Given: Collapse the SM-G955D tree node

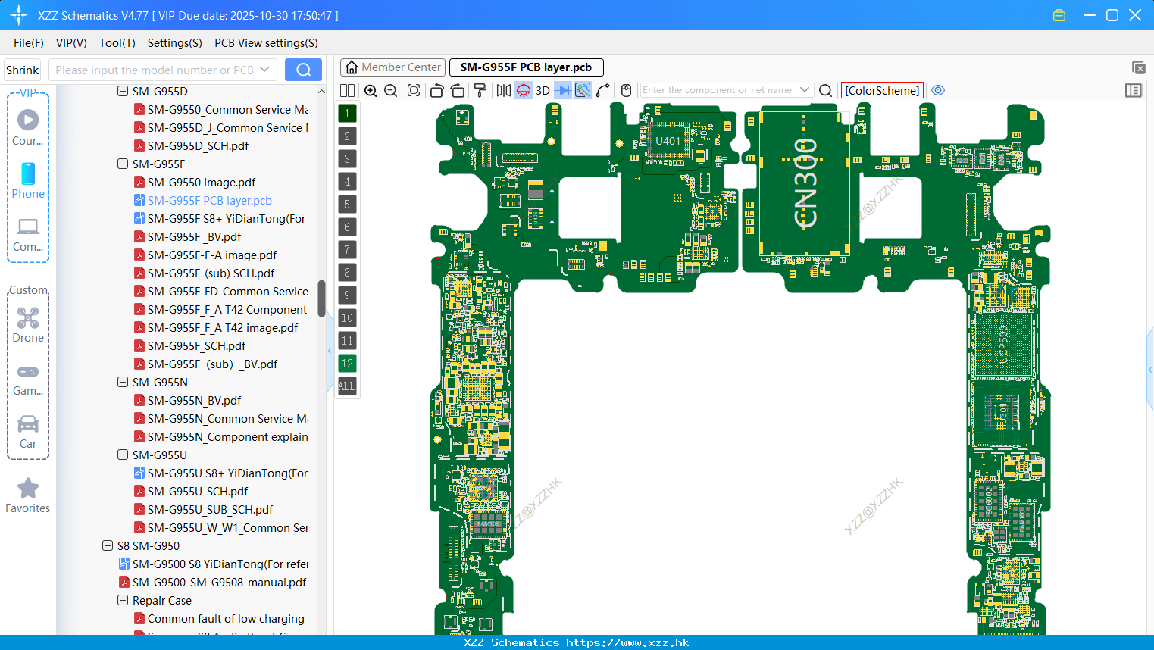Looking at the screenshot, I should click(123, 91).
